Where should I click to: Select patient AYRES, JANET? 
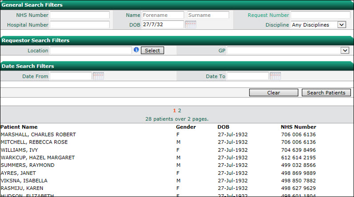pyautogui.click(x=18, y=173)
